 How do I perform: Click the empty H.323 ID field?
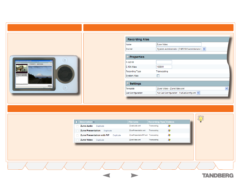point(164,62)
